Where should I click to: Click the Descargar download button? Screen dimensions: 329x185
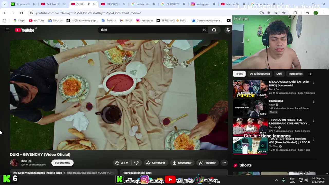pyautogui.click(x=182, y=163)
